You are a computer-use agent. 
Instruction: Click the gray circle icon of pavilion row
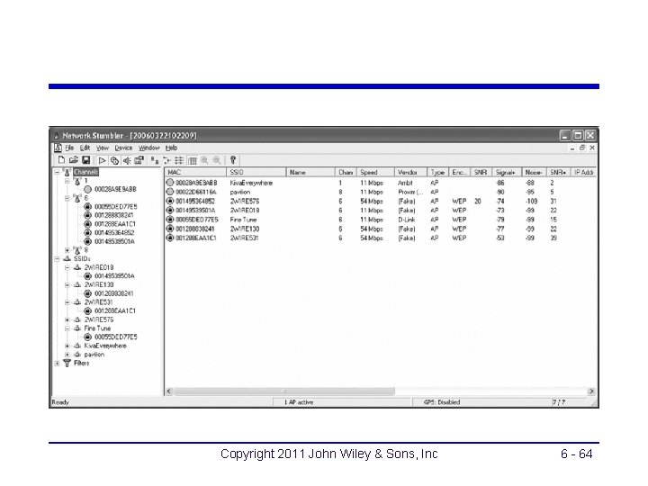click(x=170, y=192)
